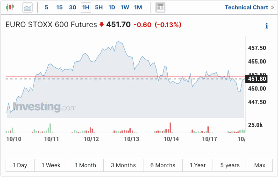Image resolution: width=278 pixels, height=177 pixels.
Task: Open the news layout icon in toolbar
Action: pyautogui.click(x=160, y=7)
